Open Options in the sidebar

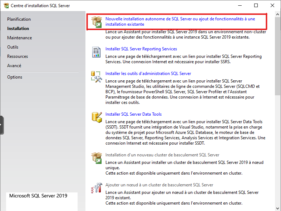point(15,77)
